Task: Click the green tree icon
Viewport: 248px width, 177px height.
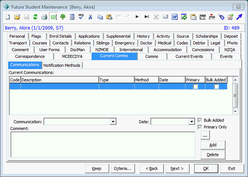Action: pyautogui.click(x=63, y=17)
